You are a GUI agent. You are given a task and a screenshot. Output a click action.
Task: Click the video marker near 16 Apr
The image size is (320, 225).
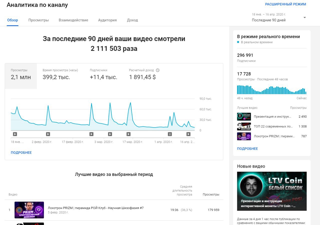click(188, 134)
